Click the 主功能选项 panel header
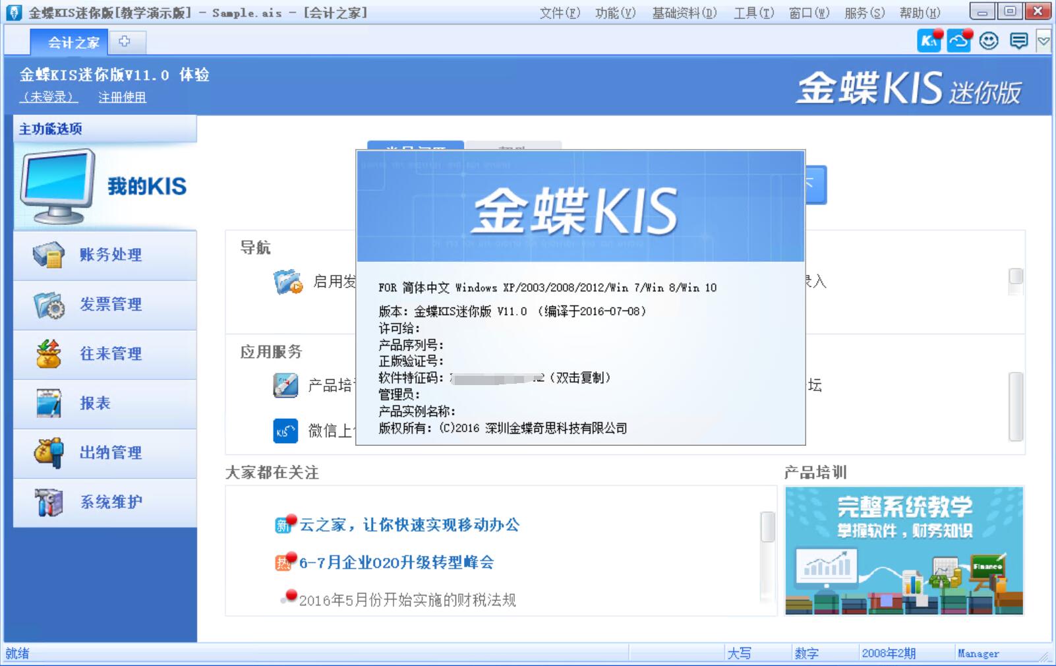The width and height of the screenshot is (1056, 666). (105, 129)
